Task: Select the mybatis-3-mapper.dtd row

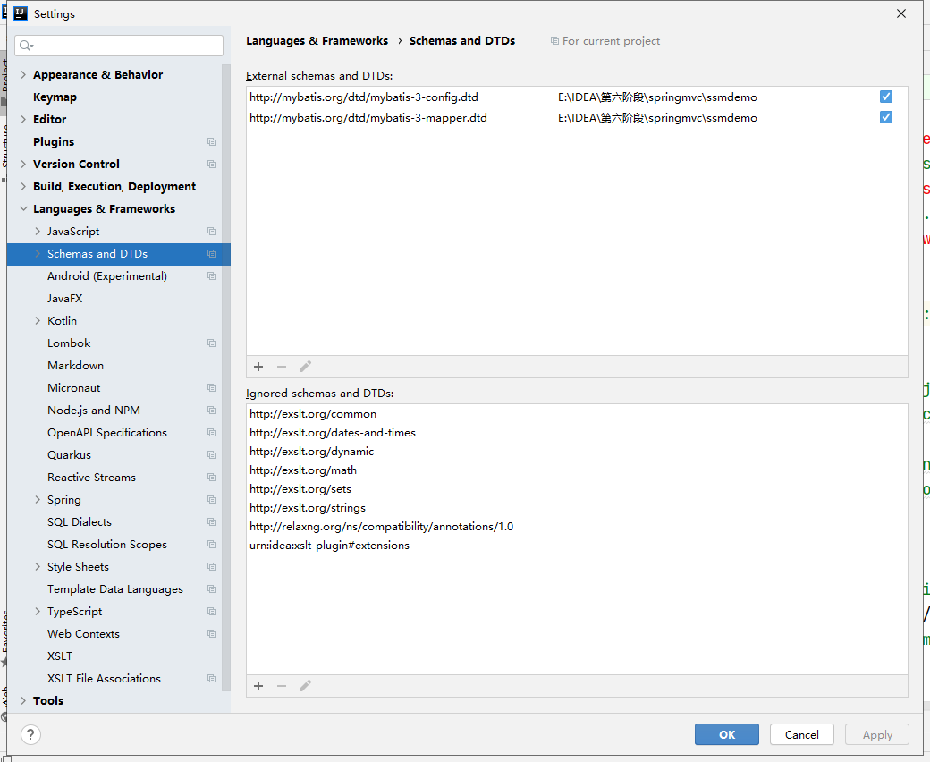Action: click(x=577, y=118)
